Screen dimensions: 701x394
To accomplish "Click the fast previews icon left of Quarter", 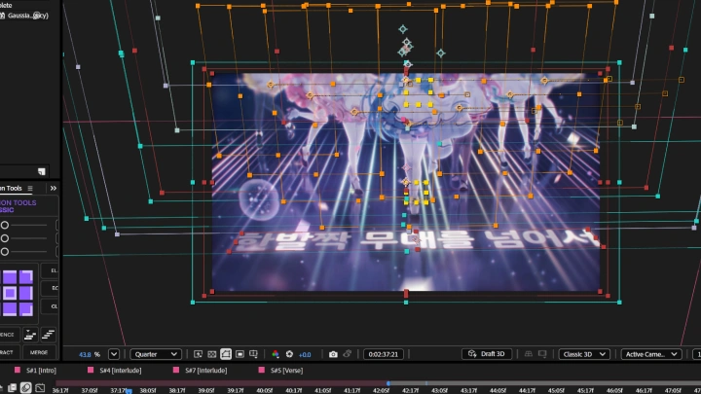I will coord(198,354).
